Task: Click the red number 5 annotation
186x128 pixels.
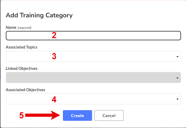Action: point(21,115)
